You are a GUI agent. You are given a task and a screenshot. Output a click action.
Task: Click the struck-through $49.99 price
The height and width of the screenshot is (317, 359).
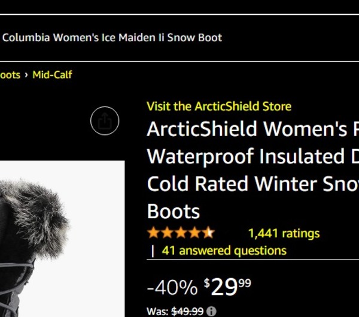(x=187, y=312)
